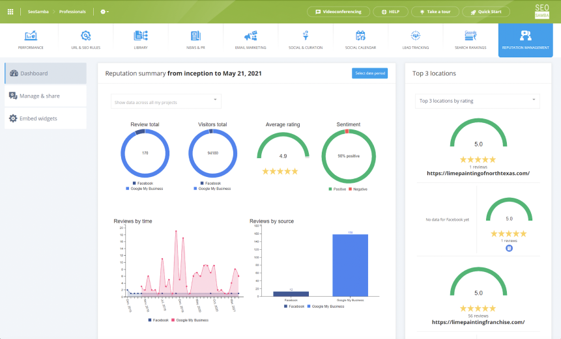This screenshot has width=561, height=339.
Task: Open the settings gear dropdown in header
Action: (104, 12)
